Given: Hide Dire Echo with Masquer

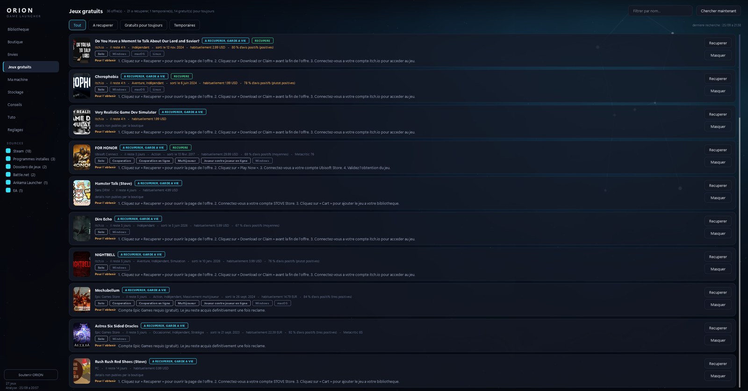Looking at the screenshot, I should pos(718,234).
